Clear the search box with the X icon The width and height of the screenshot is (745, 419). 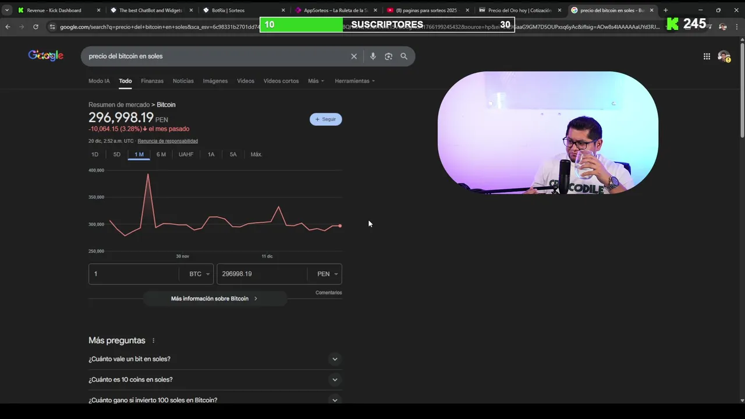tap(354, 56)
